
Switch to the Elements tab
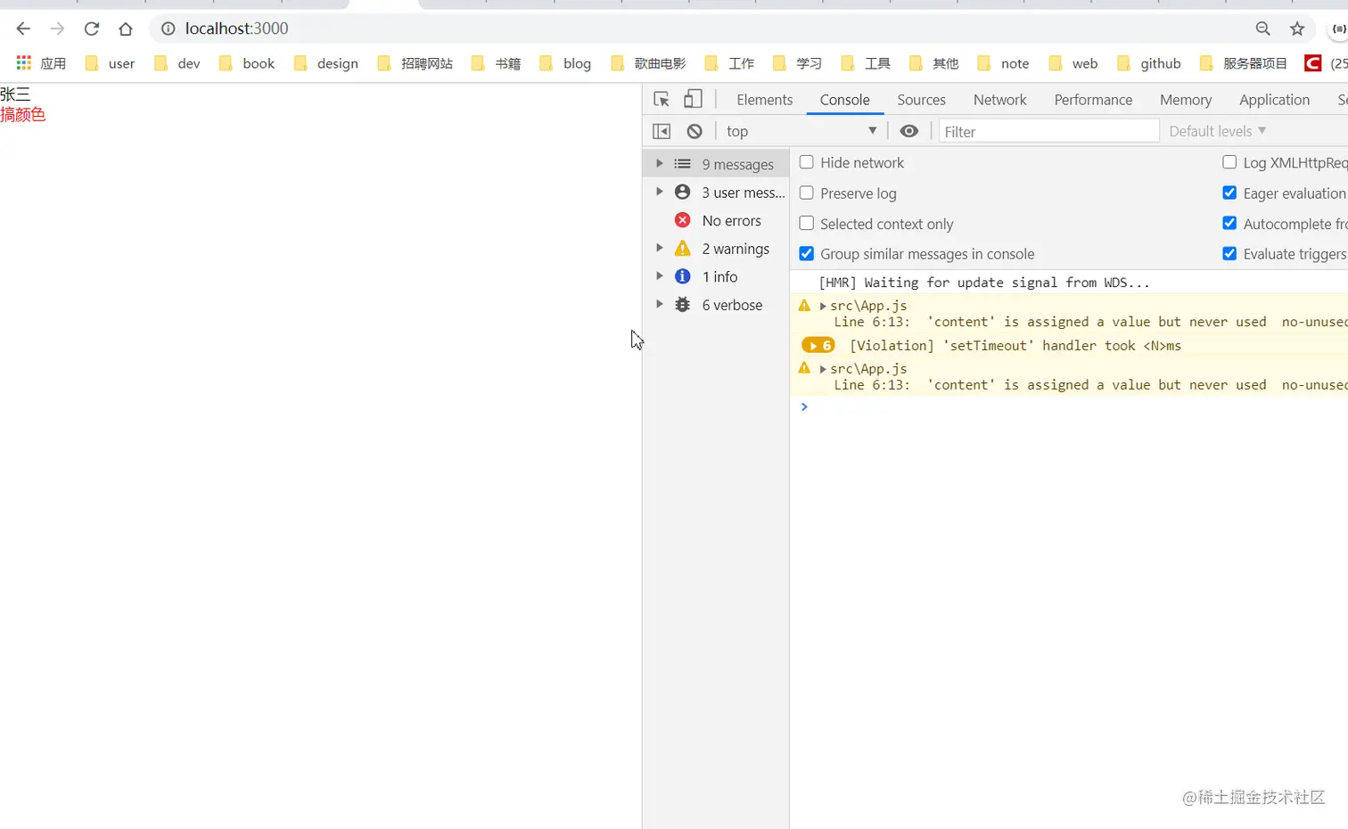764,100
